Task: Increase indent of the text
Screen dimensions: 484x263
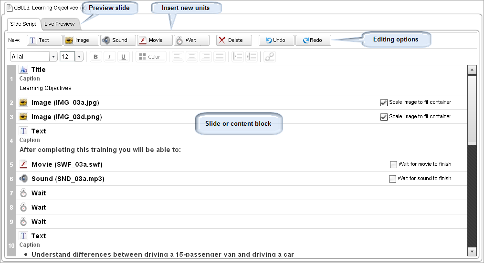Action: pyautogui.click(x=251, y=57)
